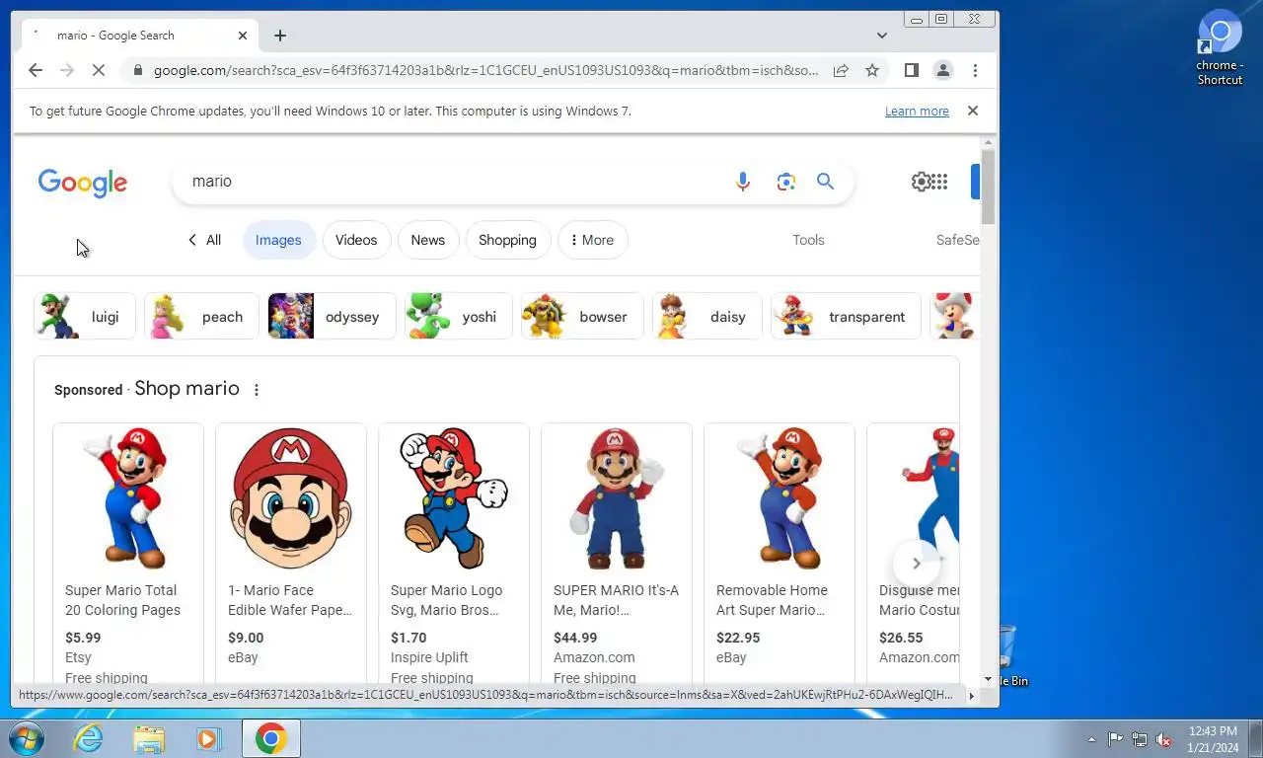Select the Images tab
Image resolution: width=1263 pixels, height=758 pixels.
(278, 240)
